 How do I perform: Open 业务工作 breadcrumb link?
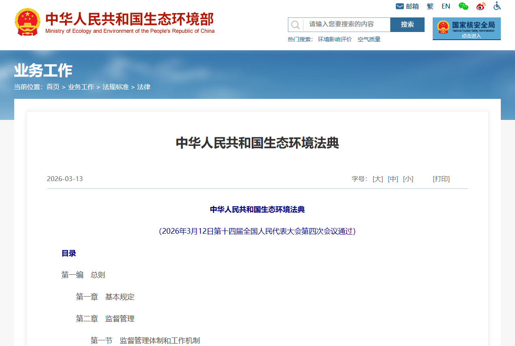tap(81, 87)
